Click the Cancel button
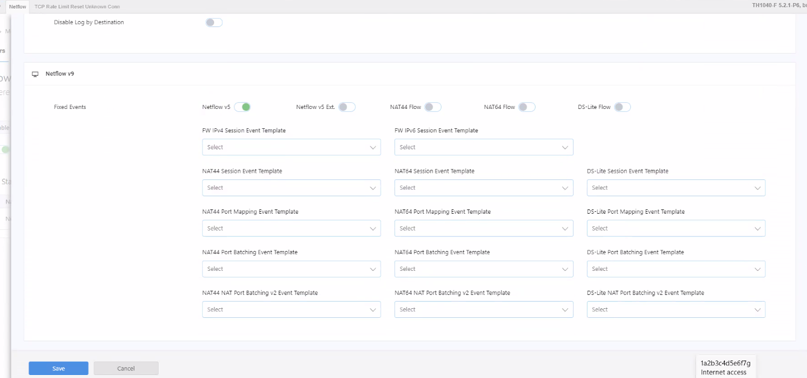The height and width of the screenshot is (378, 807). pos(126,368)
